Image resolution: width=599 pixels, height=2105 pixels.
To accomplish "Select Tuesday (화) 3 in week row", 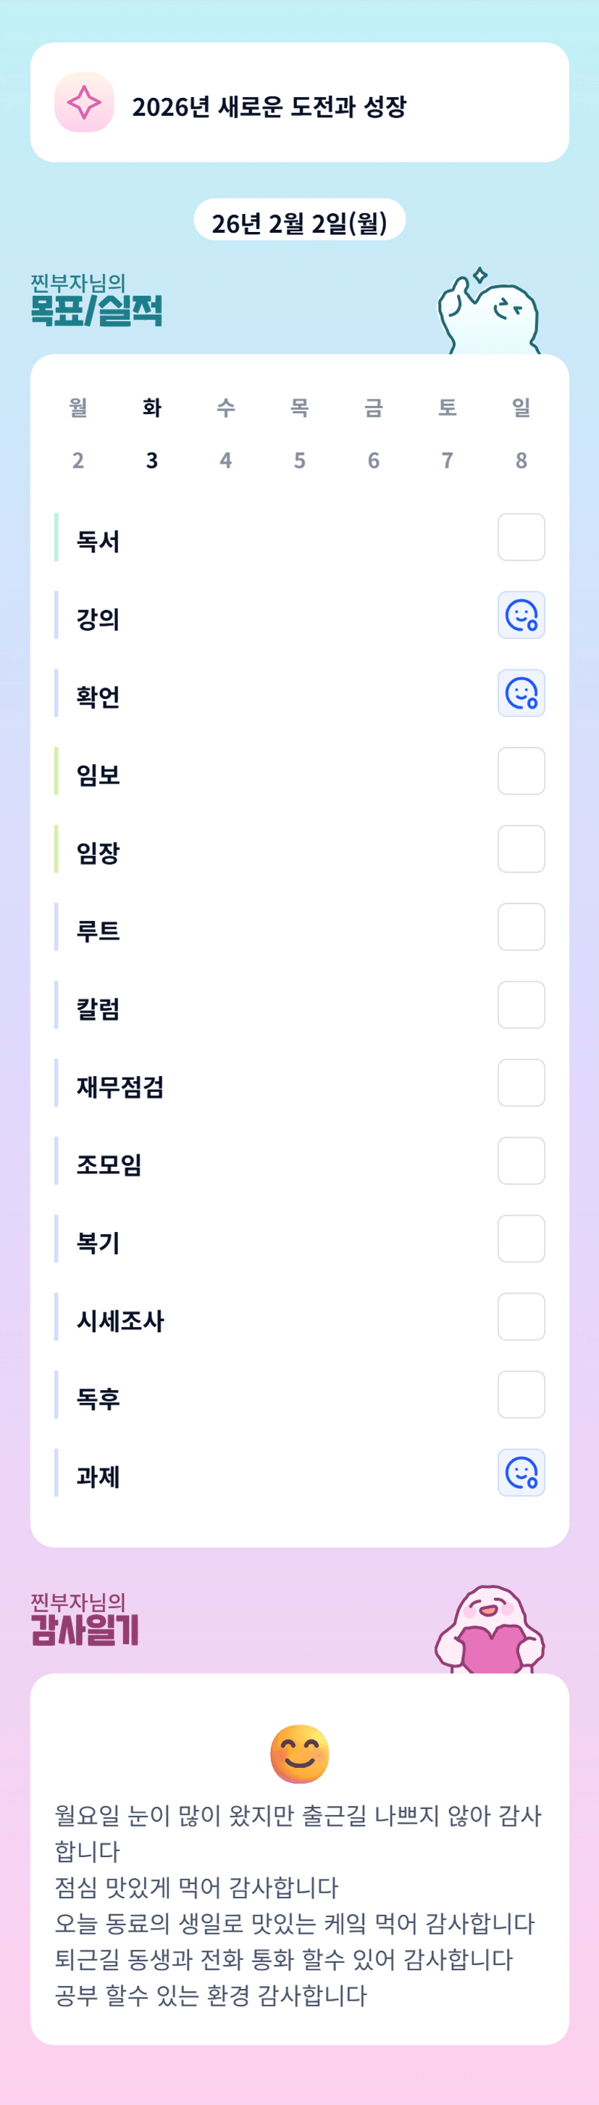I will coord(152,434).
